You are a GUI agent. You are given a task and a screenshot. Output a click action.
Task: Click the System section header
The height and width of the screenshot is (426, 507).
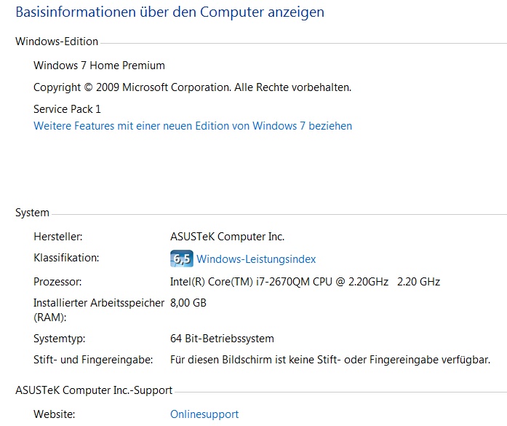click(32, 213)
